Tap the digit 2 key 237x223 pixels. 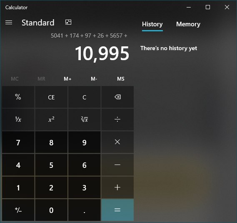[x=51, y=188]
